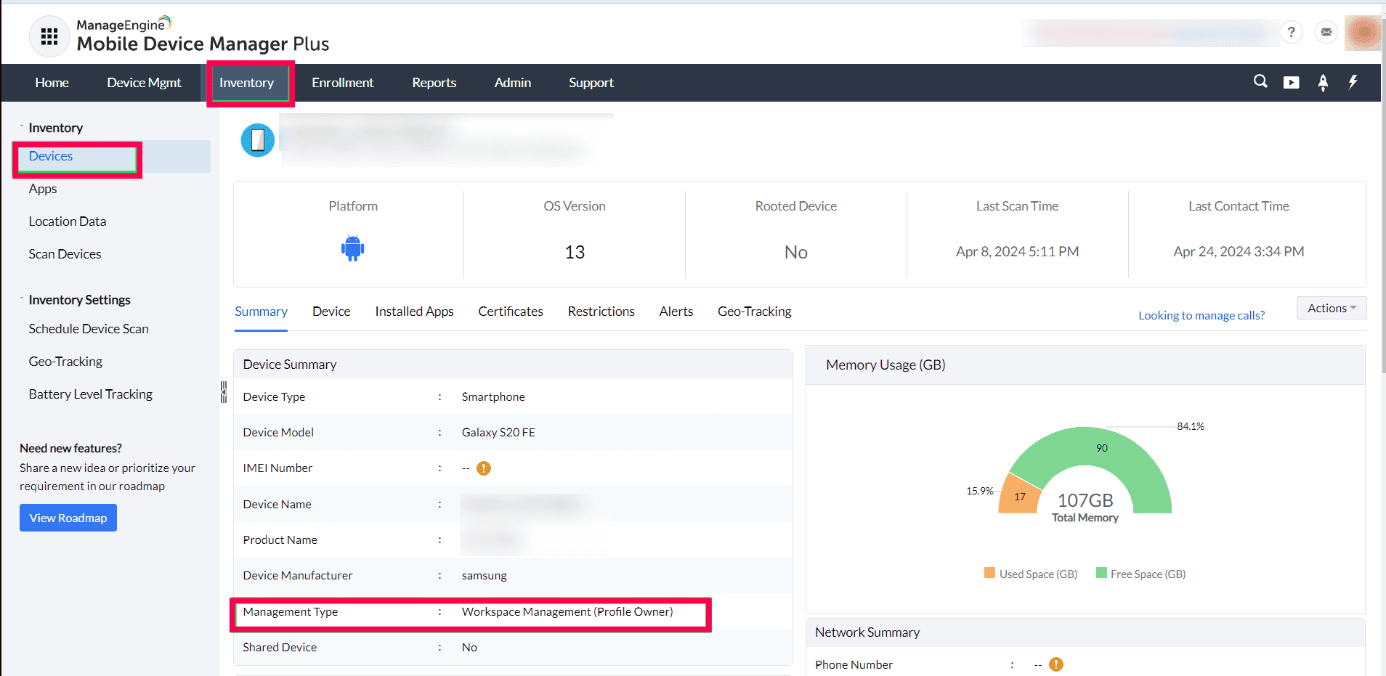
Task: Click the Android platform icon
Action: pyautogui.click(x=352, y=248)
